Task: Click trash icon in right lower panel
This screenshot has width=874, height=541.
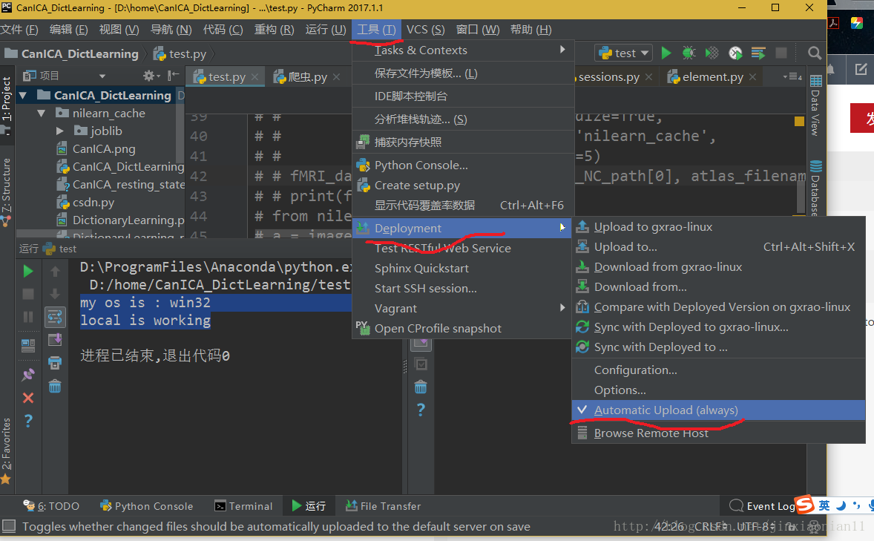Action: [x=421, y=387]
